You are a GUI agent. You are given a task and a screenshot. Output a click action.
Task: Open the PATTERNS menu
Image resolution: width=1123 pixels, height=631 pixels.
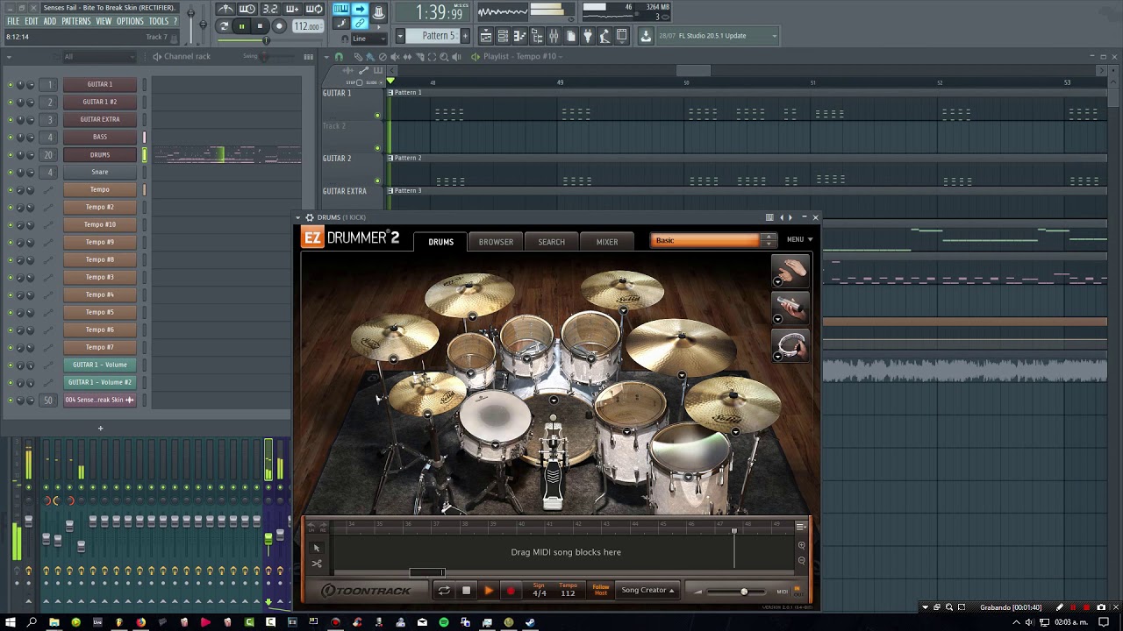(76, 21)
